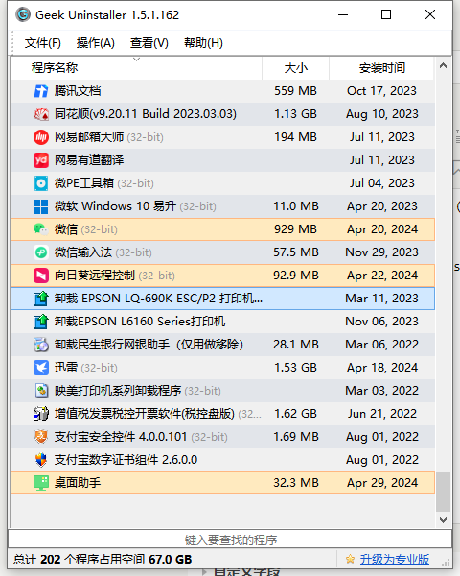This screenshot has width=460, height=576.
Task: Click the Geek Uninstaller title bar logo
Action: (23, 14)
